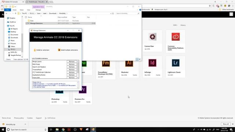This screenshot has height=132, width=235.
Task: Click Support footer link
Action: [39, 118]
